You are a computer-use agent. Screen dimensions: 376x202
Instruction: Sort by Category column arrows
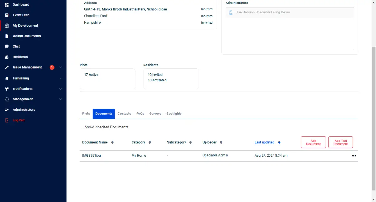click(x=150, y=142)
